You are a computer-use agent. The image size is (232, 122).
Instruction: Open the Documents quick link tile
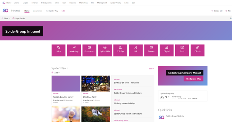[x=89, y=50]
